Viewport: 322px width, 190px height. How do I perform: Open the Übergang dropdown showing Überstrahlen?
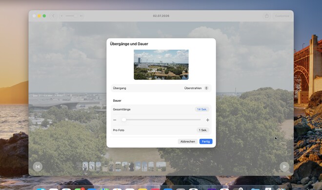tap(196, 88)
